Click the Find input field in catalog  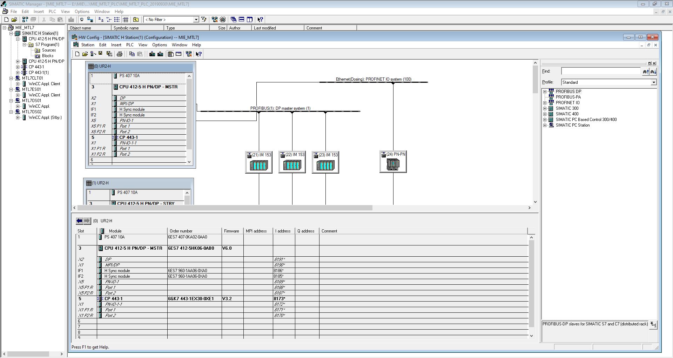pyautogui.click(x=600, y=72)
